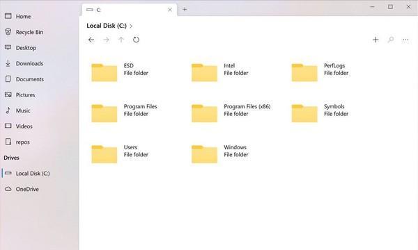Open search with magnifier icon

(391, 40)
